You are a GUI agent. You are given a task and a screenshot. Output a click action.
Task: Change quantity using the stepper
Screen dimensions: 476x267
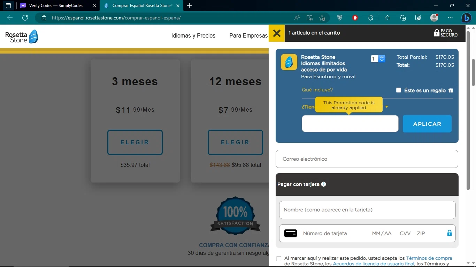pyautogui.click(x=382, y=59)
